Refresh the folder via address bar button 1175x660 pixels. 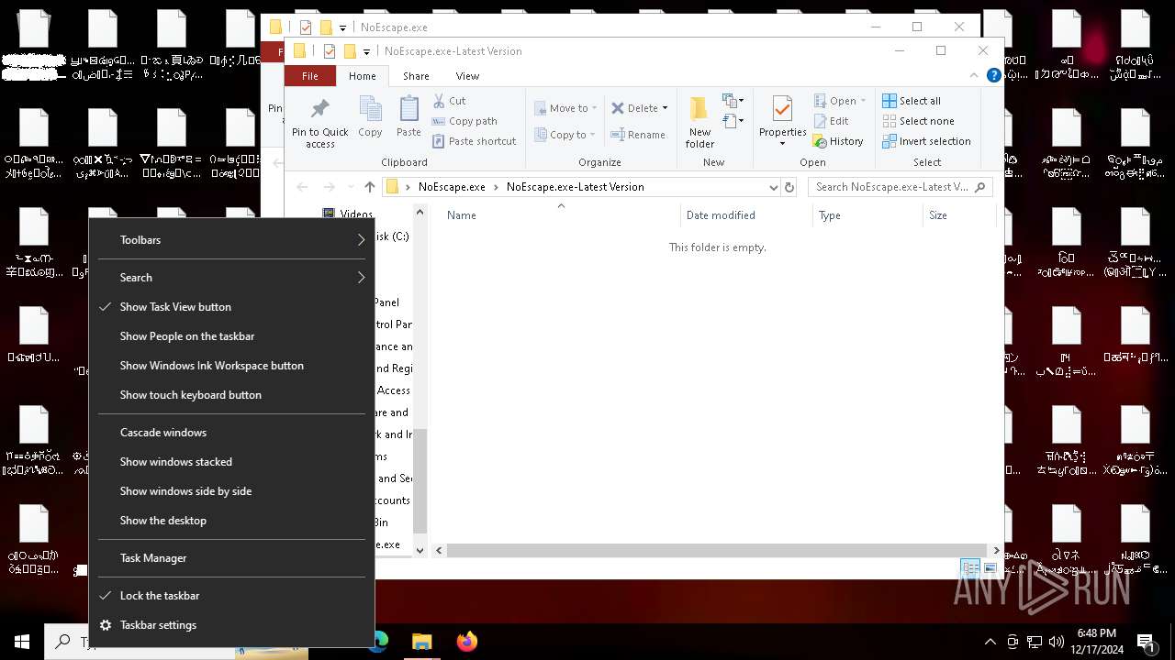coord(789,187)
